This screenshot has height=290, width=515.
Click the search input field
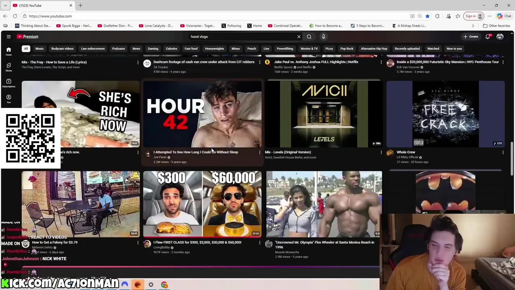(x=243, y=37)
